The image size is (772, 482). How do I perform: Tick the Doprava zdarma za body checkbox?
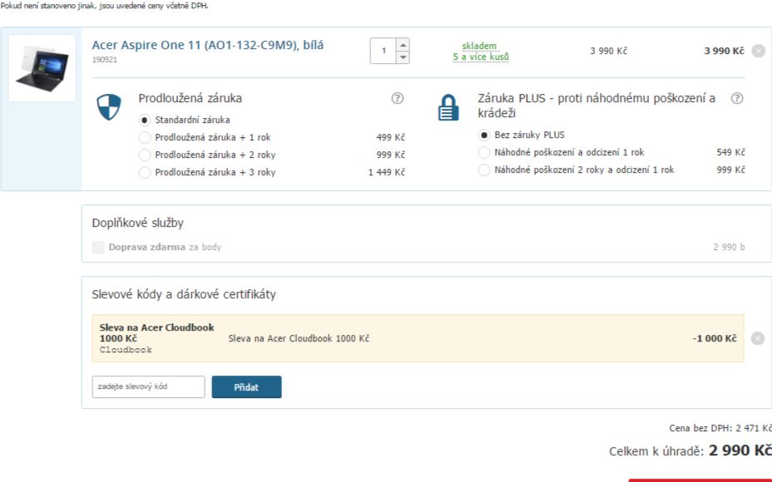click(x=98, y=247)
